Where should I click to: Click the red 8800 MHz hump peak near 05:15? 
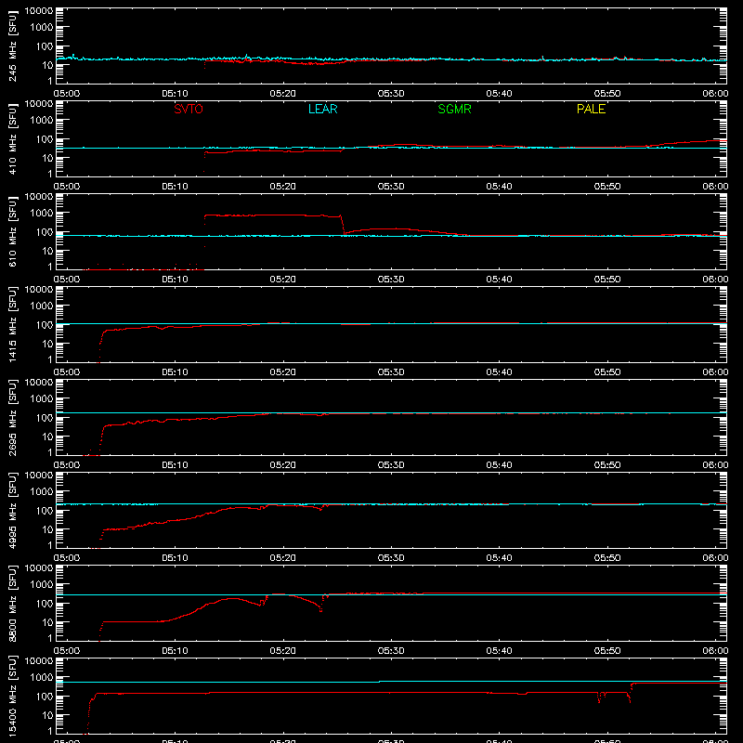point(232,598)
